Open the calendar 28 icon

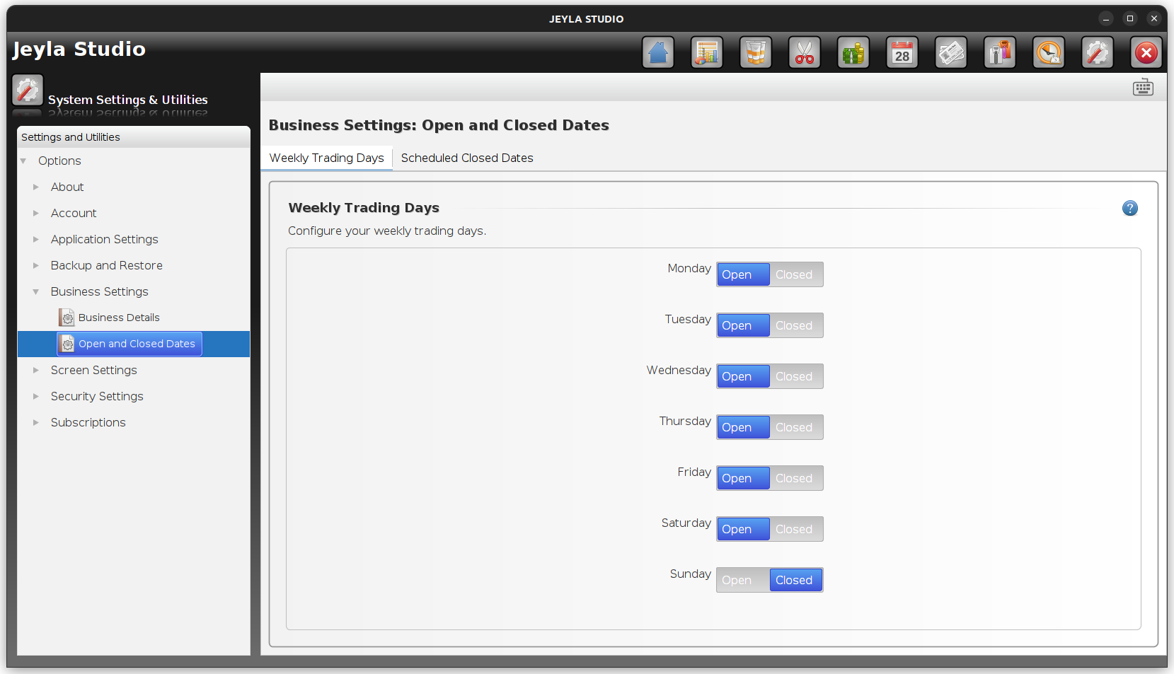[902, 52]
